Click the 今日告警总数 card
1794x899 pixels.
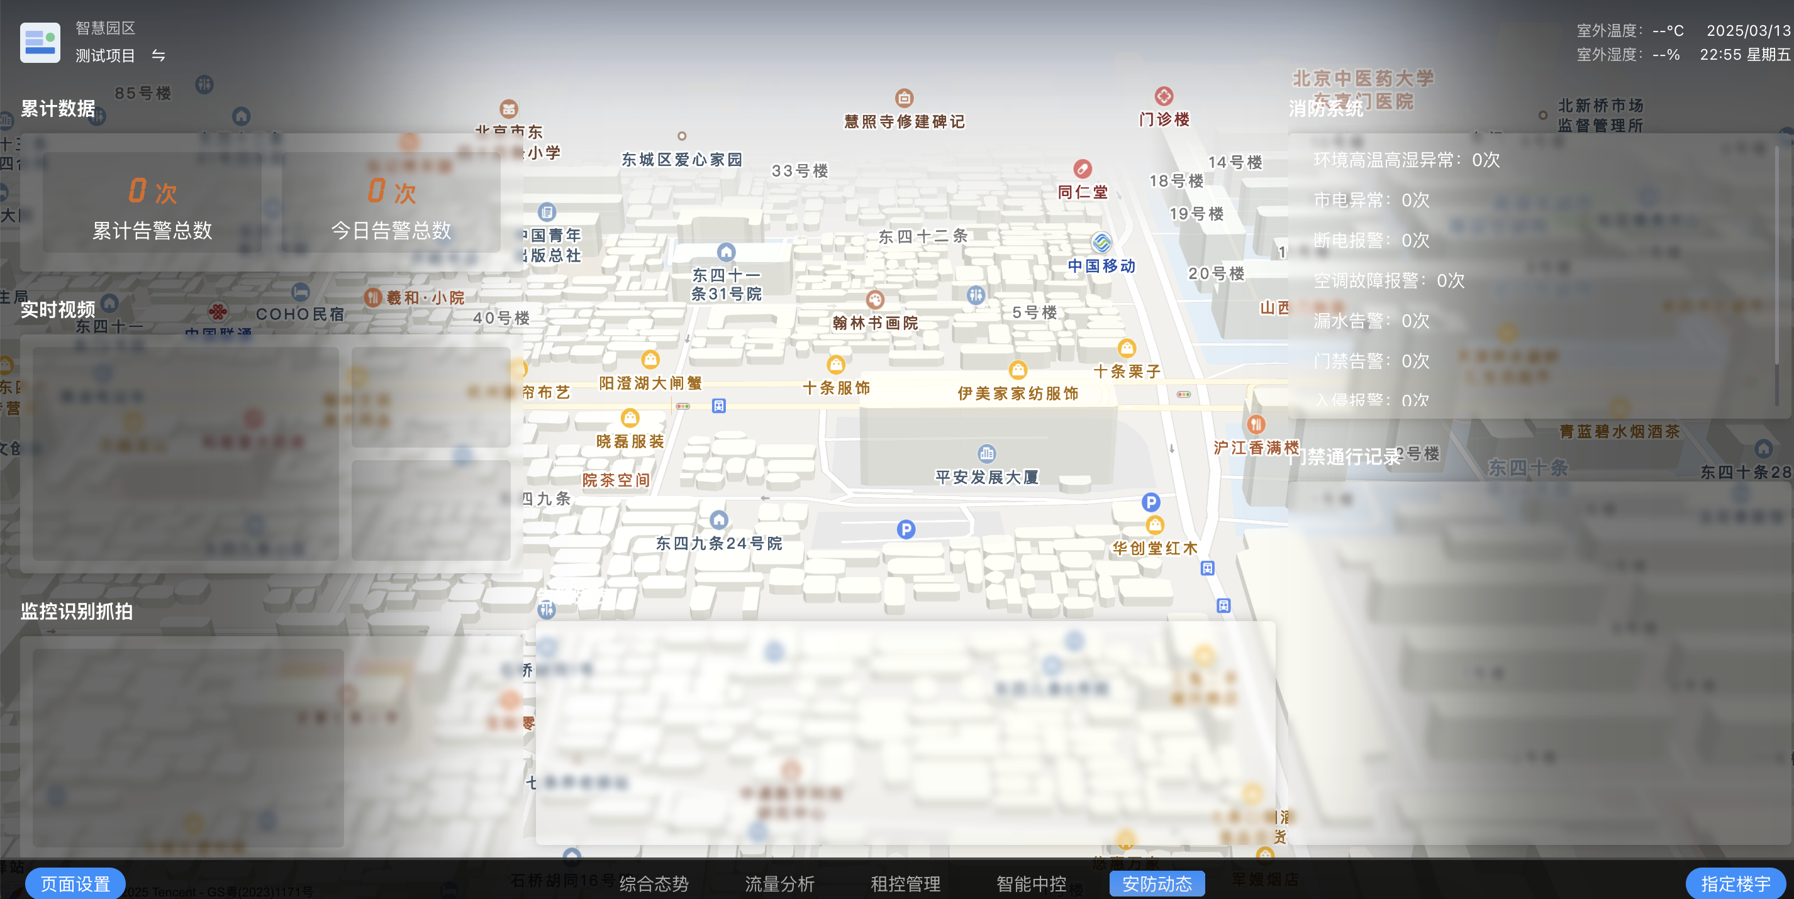pos(391,202)
